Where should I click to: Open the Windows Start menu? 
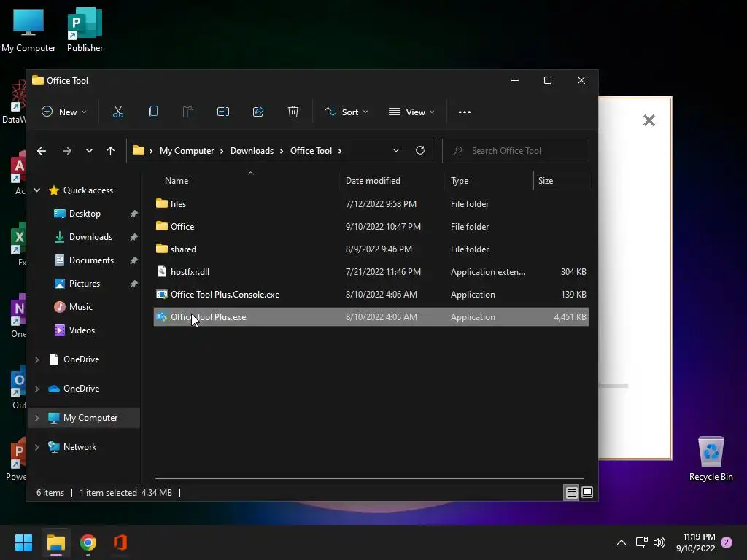pos(23,542)
